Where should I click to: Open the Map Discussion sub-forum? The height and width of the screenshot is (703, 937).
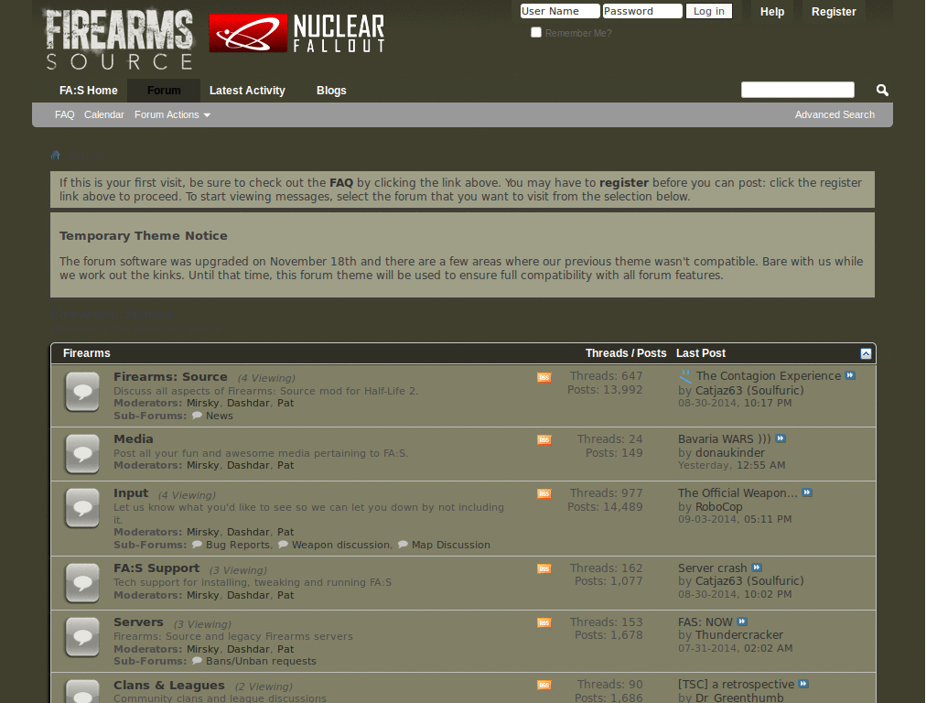(451, 545)
